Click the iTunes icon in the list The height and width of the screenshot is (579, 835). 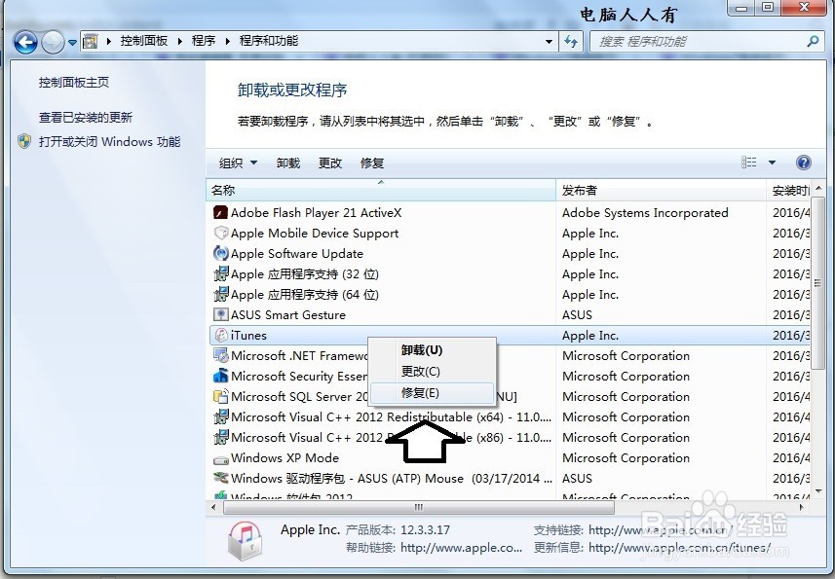[x=220, y=336]
